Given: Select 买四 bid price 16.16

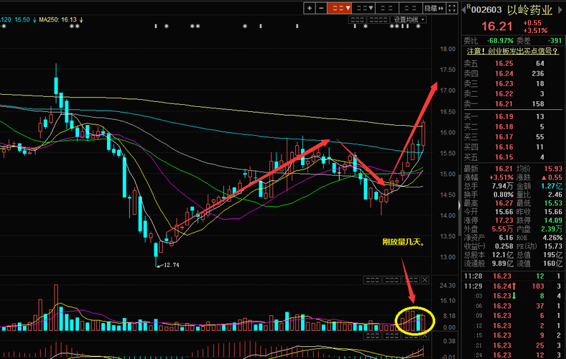Looking at the screenshot, I should [x=504, y=147].
